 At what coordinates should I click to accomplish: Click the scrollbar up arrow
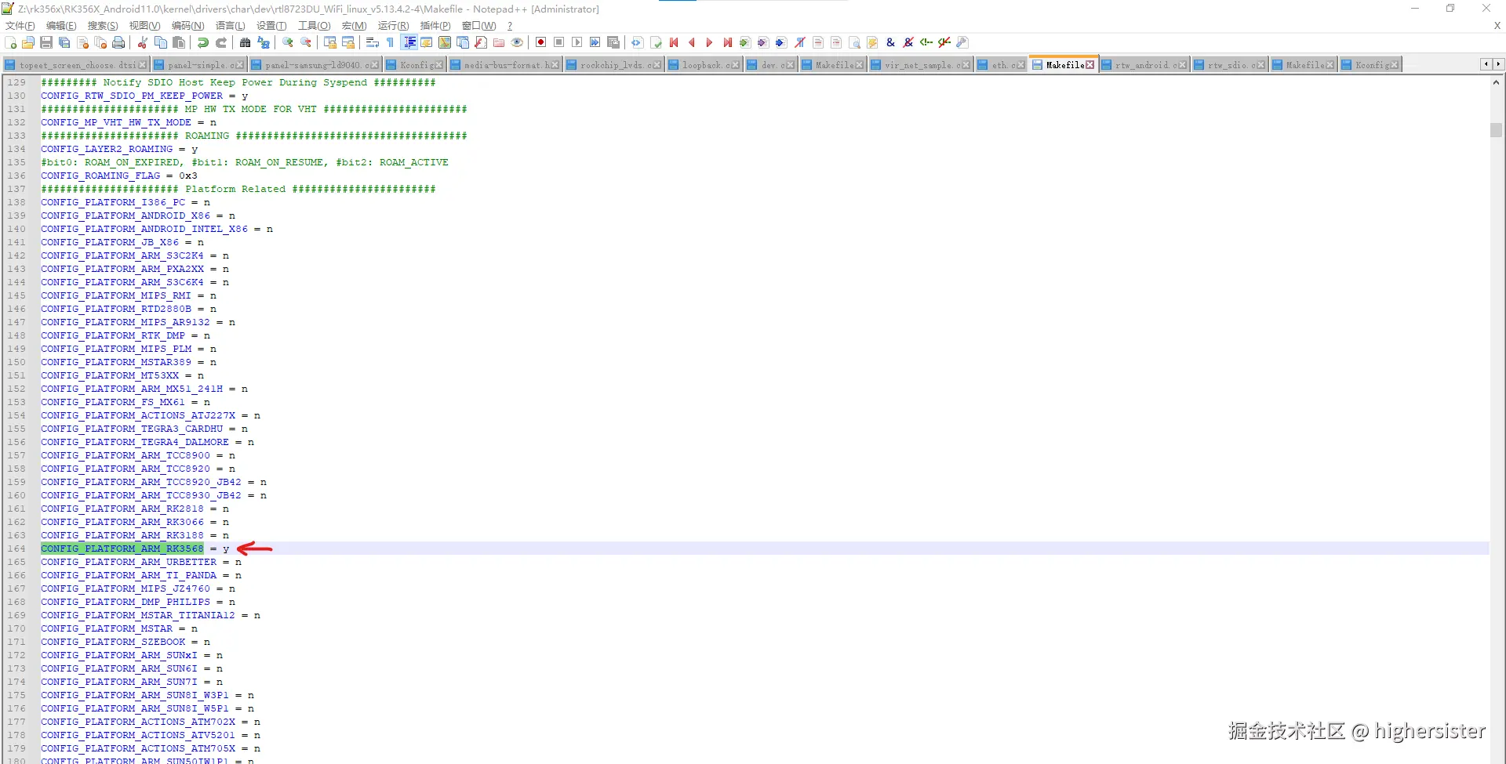point(1497,82)
